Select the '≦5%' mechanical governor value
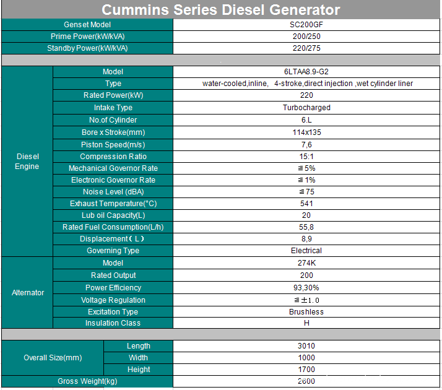 pos(306,168)
